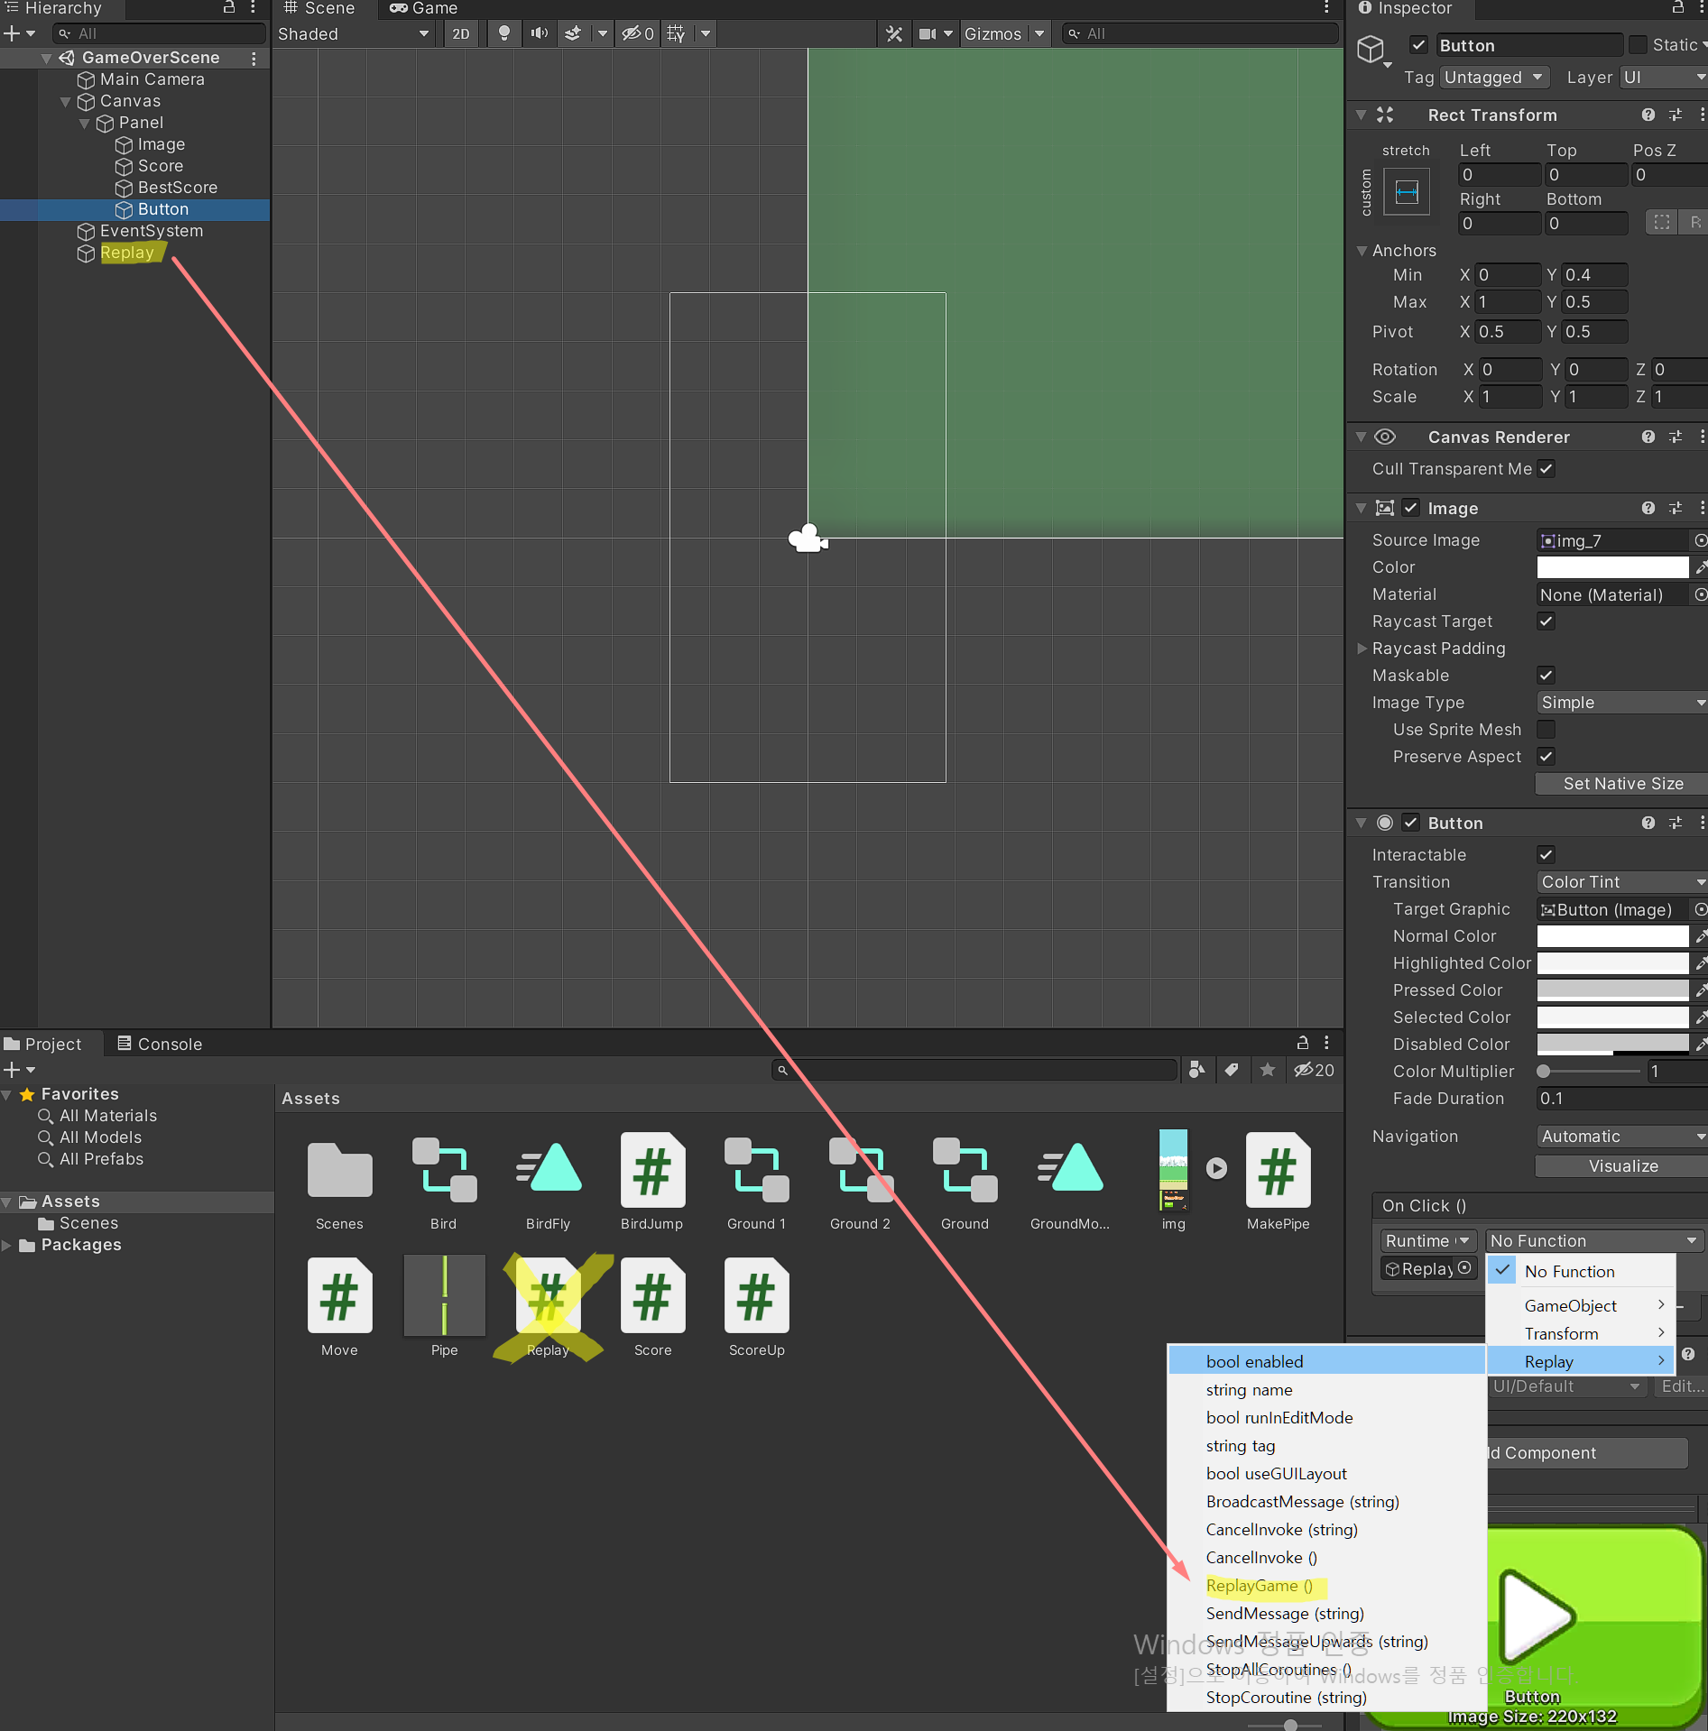Choose ReplayGame () from the function list

click(1259, 1585)
